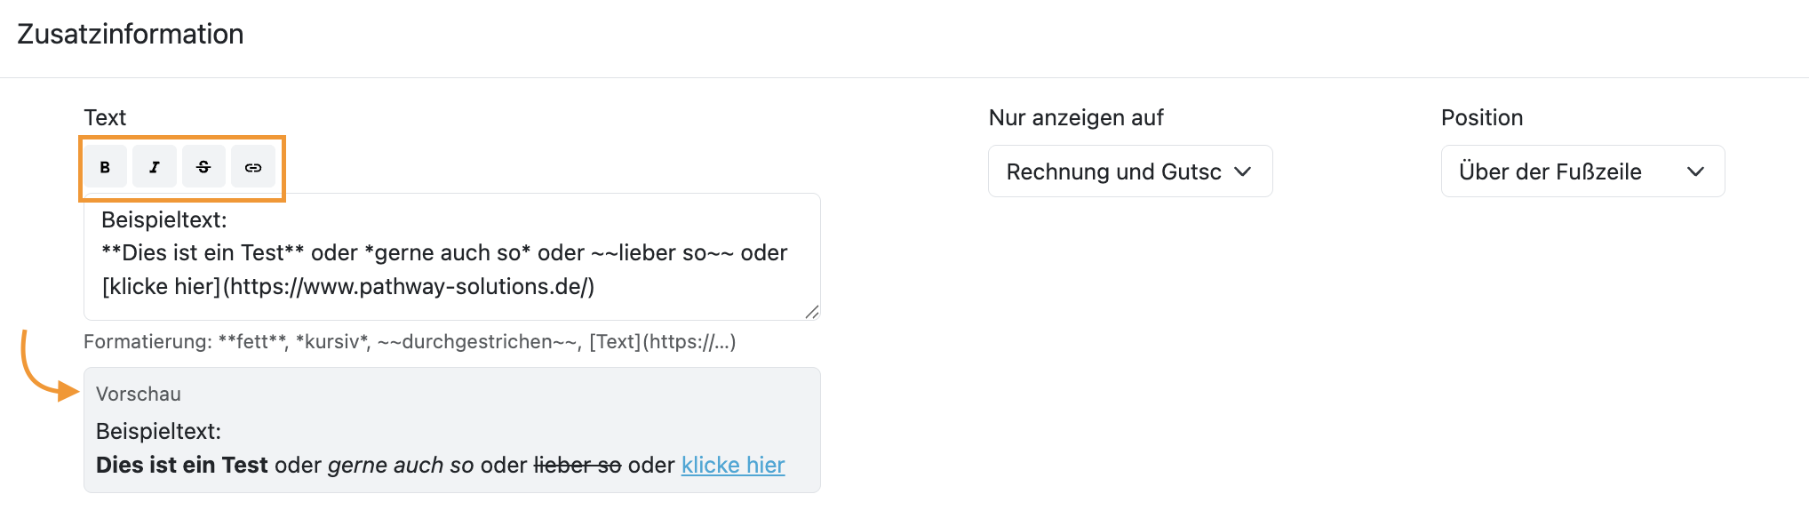The image size is (1809, 526).
Task: Follow the 'klicke hier' link in preview
Action: (733, 465)
